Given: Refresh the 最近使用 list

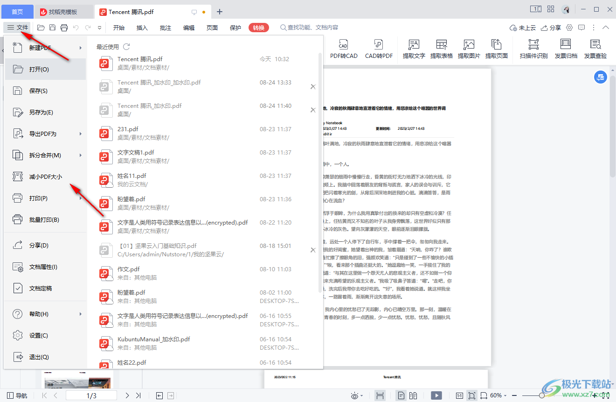Looking at the screenshot, I should pyautogui.click(x=126, y=47).
